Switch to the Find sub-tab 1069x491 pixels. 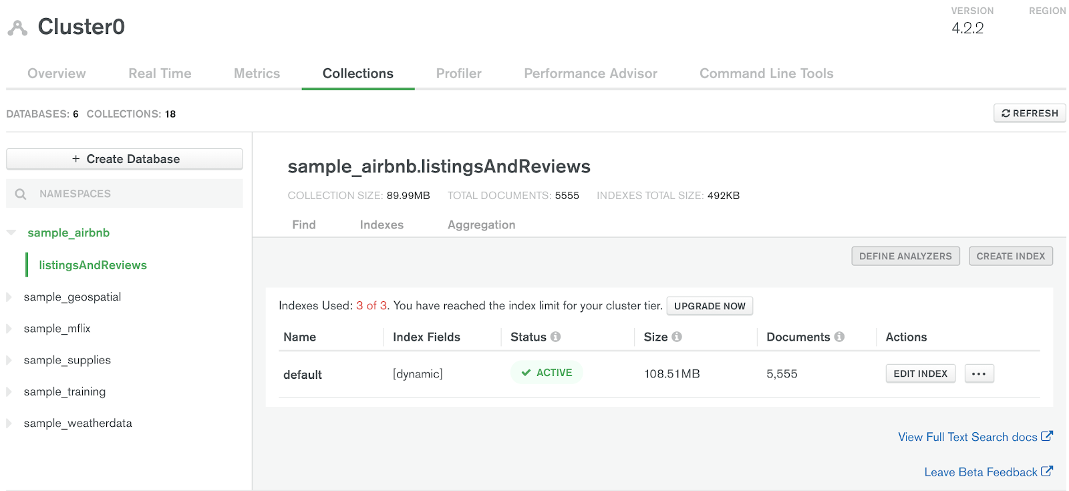[x=304, y=224]
